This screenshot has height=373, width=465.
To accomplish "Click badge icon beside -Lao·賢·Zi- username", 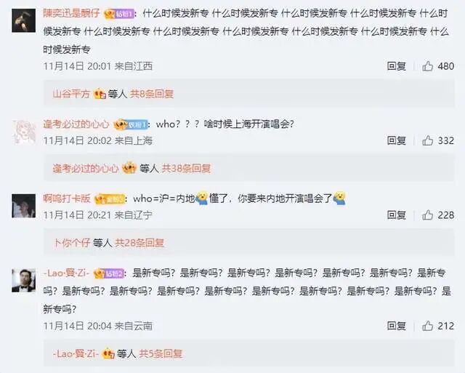I will (x=108, y=273).
